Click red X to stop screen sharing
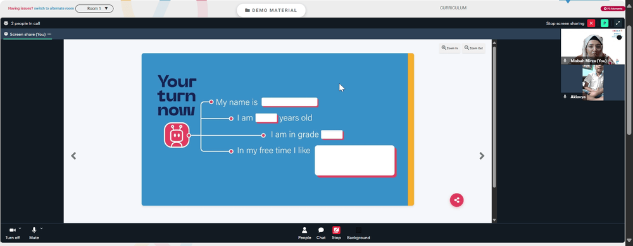This screenshot has width=633, height=246. click(x=591, y=23)
